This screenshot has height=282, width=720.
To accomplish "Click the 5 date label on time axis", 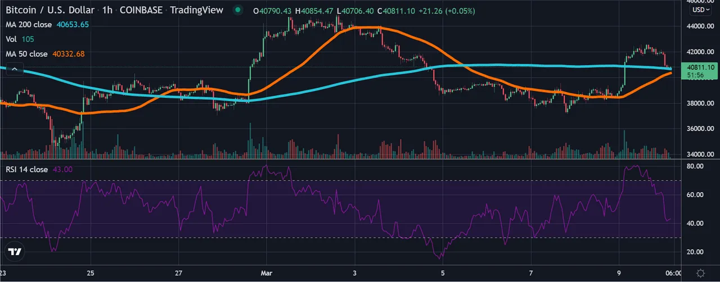I will tap(443, 273).
